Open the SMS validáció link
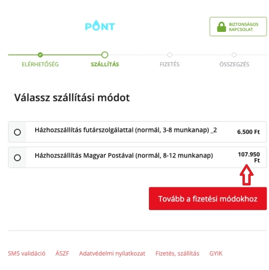 click(27, 254)
